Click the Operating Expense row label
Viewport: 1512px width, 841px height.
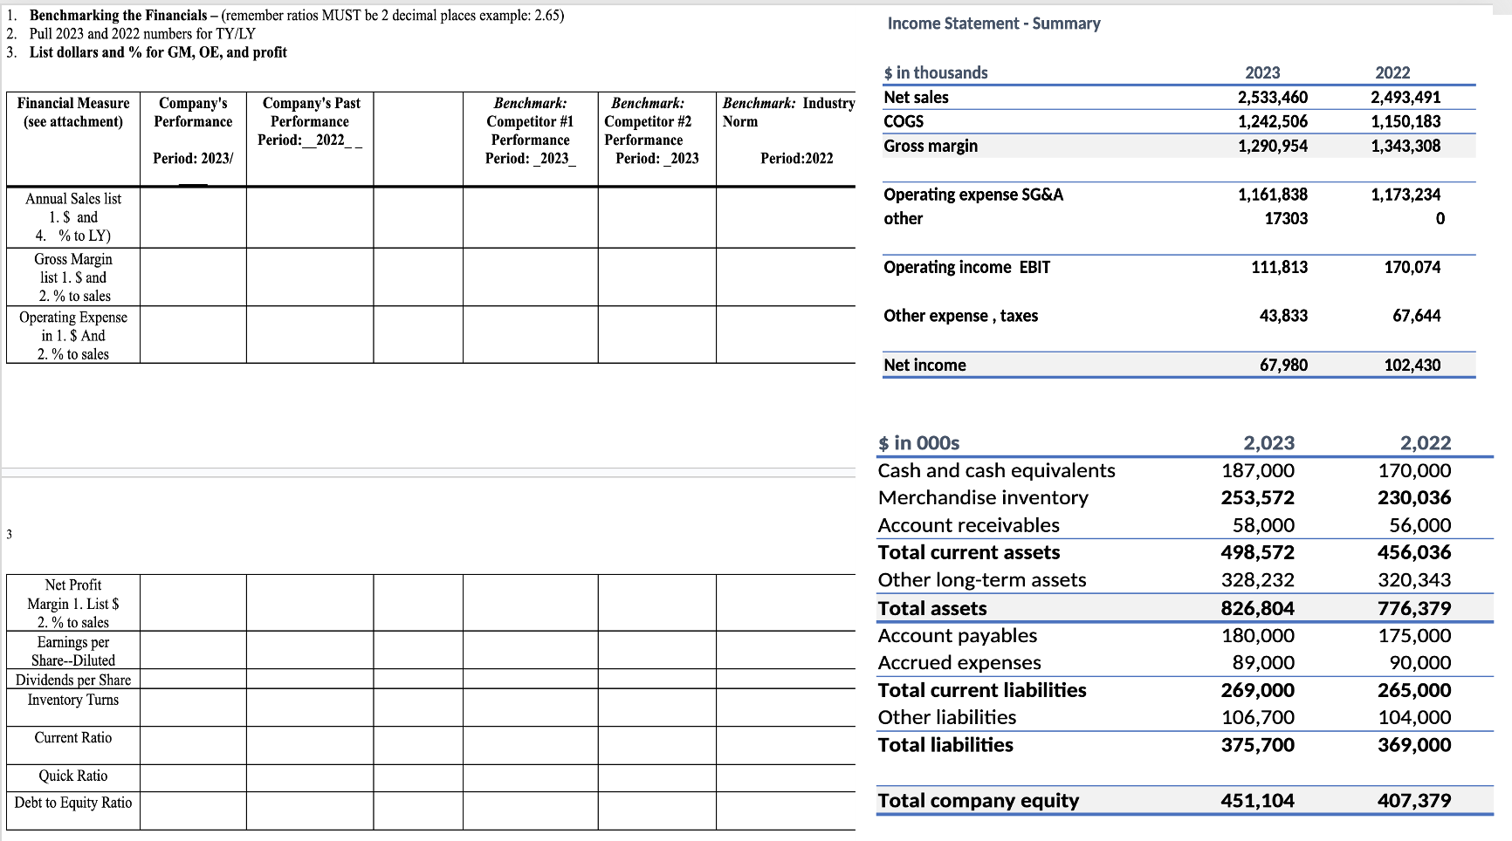[x=72, y=335]
